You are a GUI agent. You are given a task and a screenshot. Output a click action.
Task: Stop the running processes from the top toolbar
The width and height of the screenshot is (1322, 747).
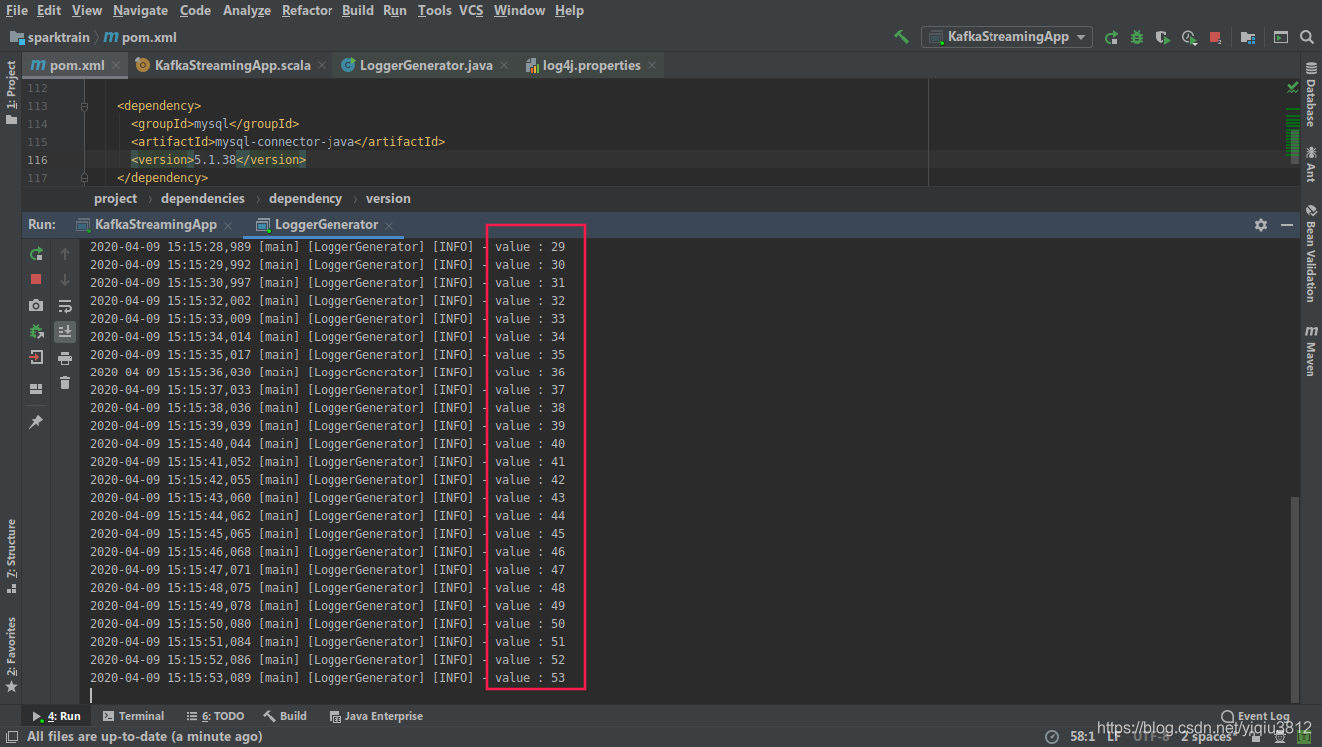(1215, 37)
